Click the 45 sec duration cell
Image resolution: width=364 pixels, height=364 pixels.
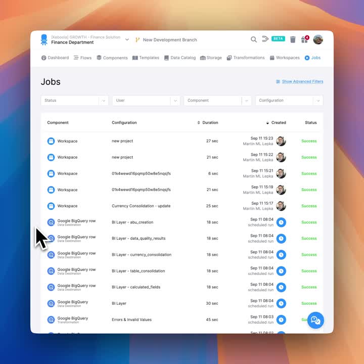[x=212, y=320]
